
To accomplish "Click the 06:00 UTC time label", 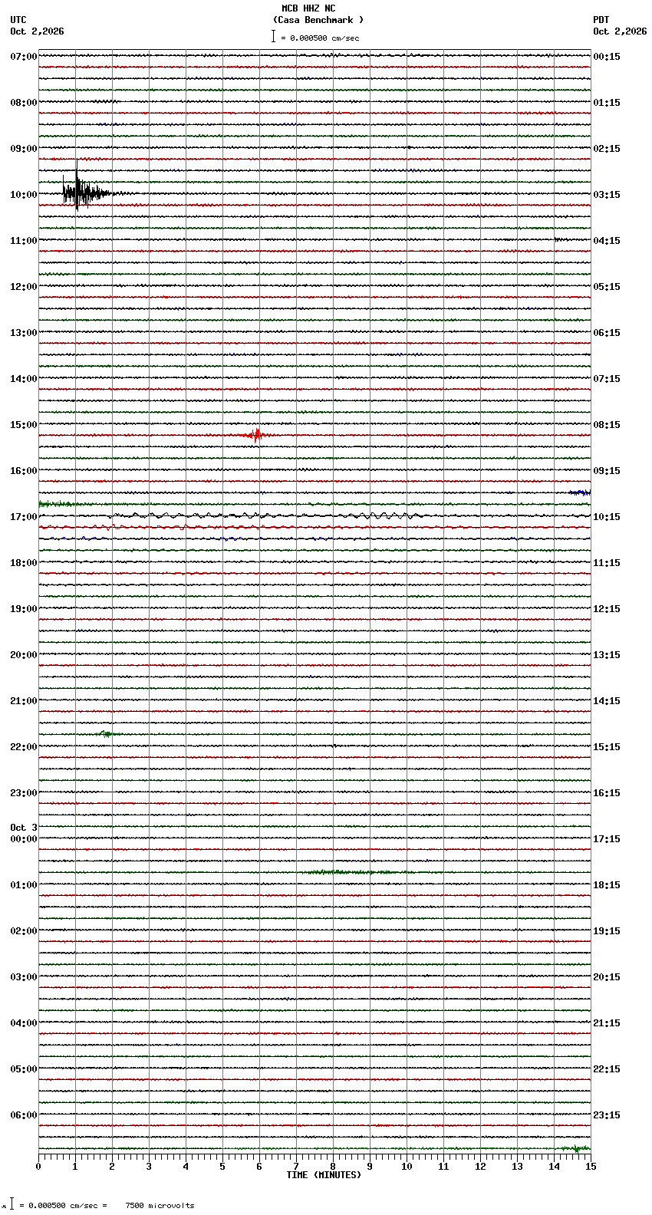I will (24, 1115).
